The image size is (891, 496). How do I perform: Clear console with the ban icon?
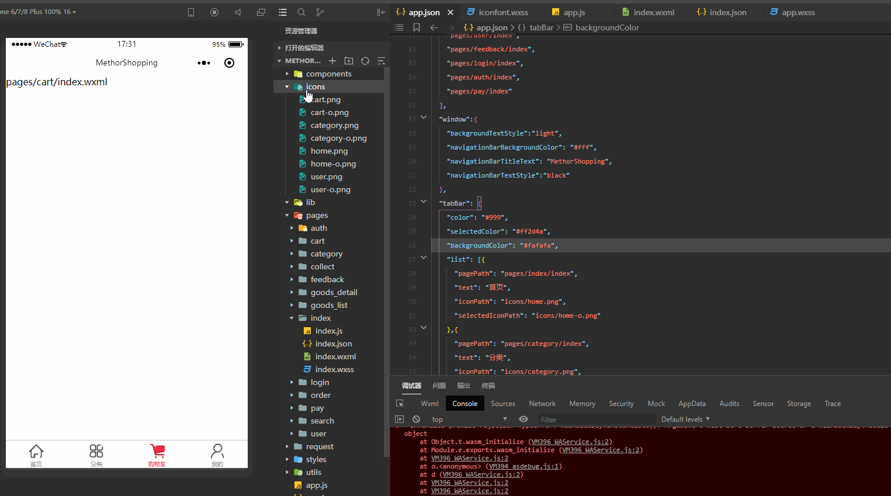(416, 419)
